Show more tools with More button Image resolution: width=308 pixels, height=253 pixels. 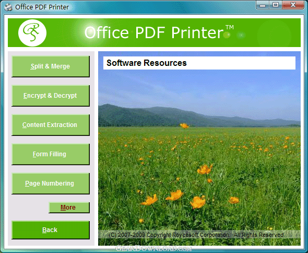pyautogui.click(x=69, y=208)
